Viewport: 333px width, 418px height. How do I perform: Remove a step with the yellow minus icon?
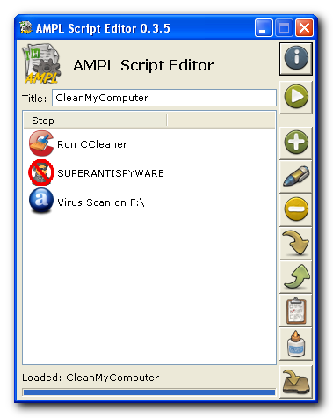296,209
